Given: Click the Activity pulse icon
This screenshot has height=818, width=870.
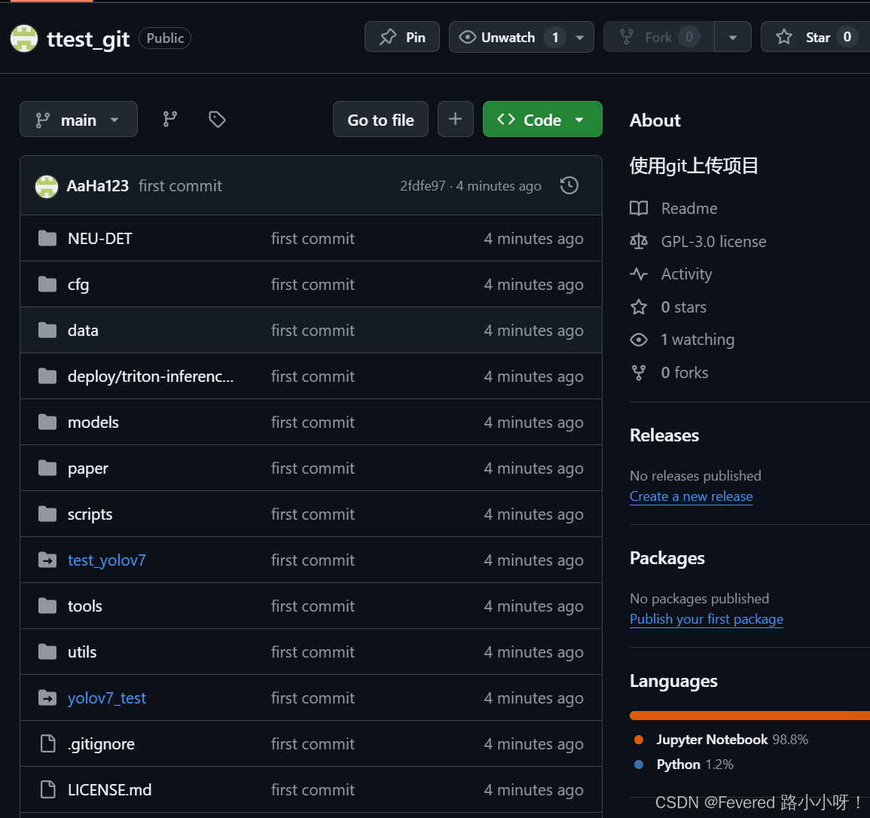Looking at the screenshot, I should click(x=639, y=274).
